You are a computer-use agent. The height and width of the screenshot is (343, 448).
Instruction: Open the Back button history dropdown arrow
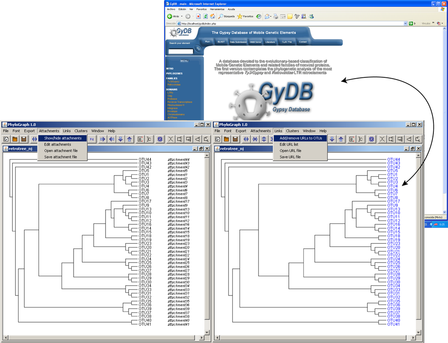(182, 16)
